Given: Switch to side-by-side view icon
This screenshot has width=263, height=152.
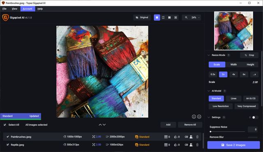Looking at the screenshot, I should click(x=169, y=17).
